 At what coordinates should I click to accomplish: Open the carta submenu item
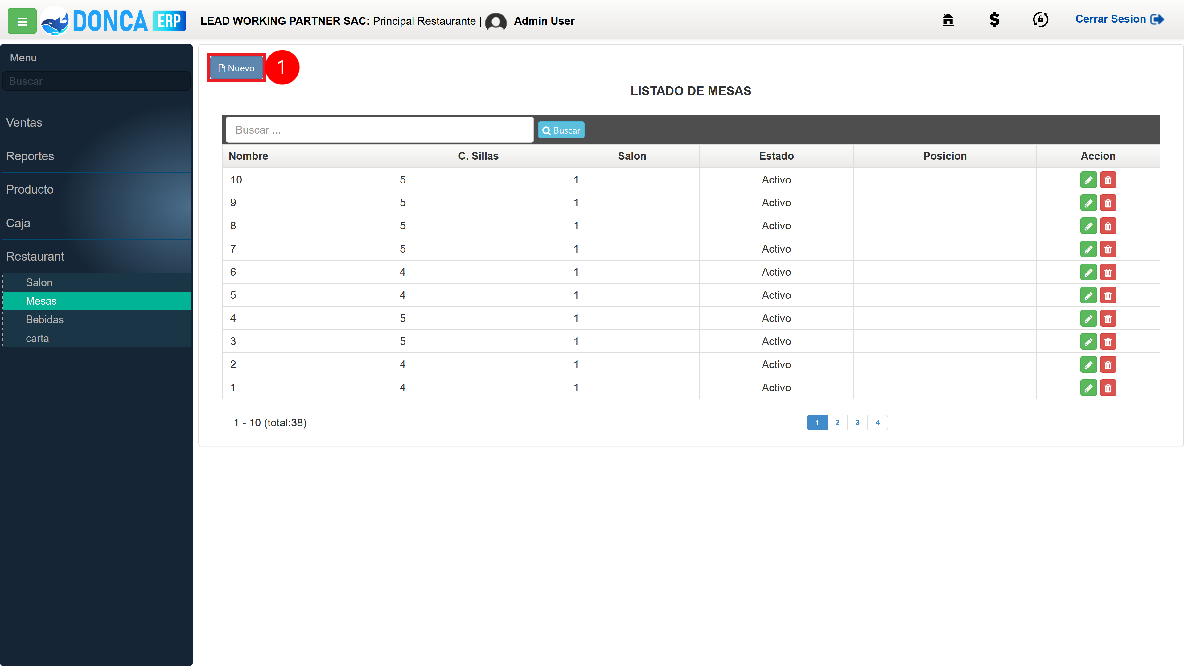pos(96,338)
